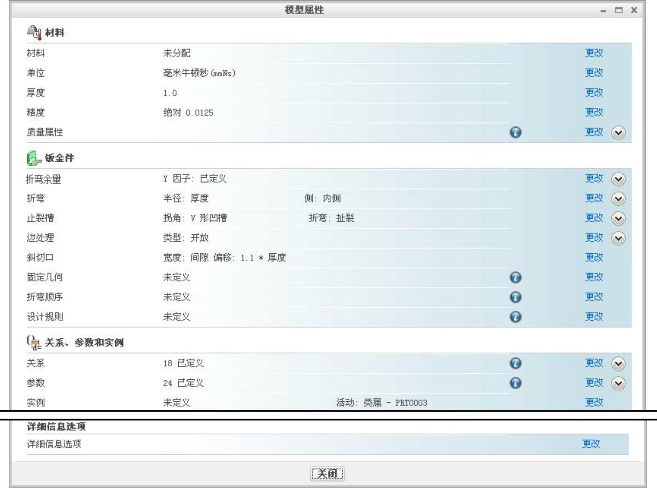The image size is (657, 488).
Task: Select the 毫米牛顿秒 (mmNs) unit value
Action: pos(199,73)
